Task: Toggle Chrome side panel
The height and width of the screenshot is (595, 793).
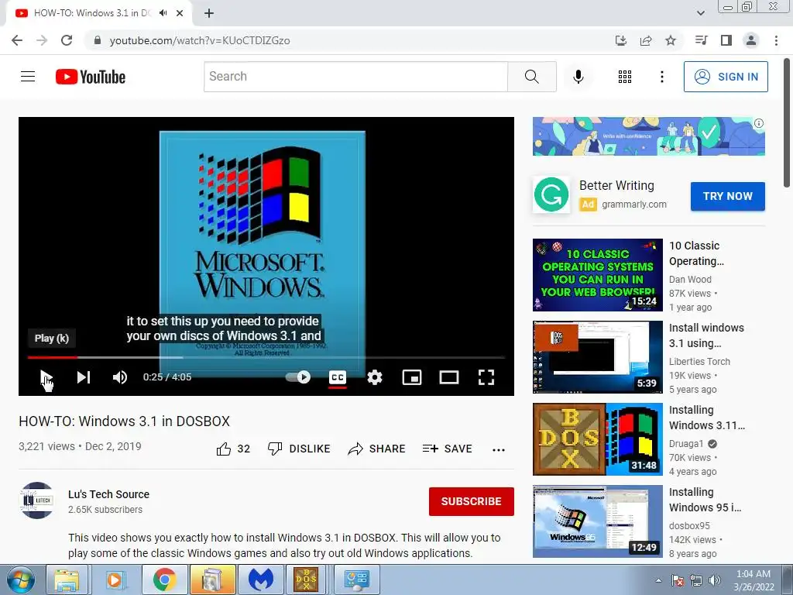Action: (x=726, y=40)
